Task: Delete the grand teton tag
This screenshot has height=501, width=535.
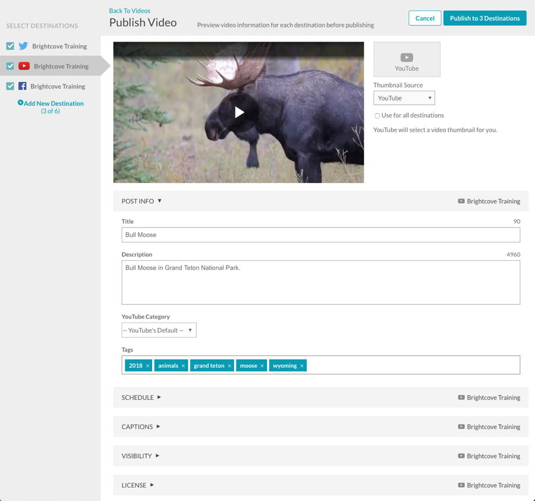Action: [x=229, y=366]
